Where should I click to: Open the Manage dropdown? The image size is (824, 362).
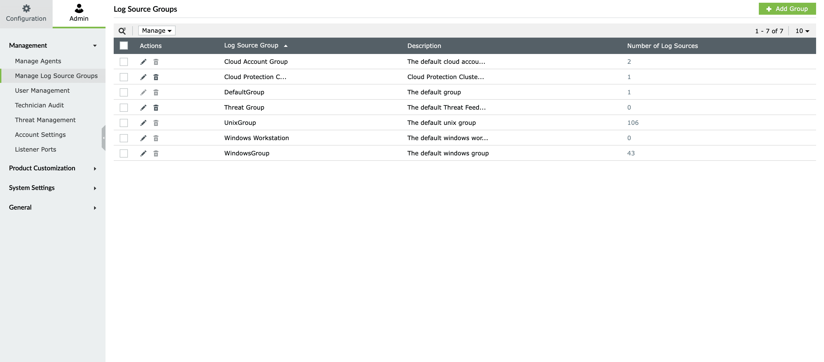point(157,31)
